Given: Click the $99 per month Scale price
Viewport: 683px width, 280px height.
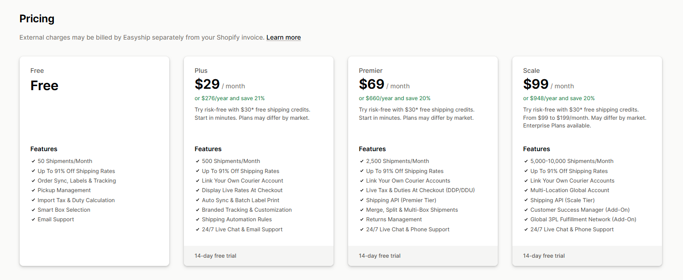Looking at the screenshot, I should tap(536, 84).
